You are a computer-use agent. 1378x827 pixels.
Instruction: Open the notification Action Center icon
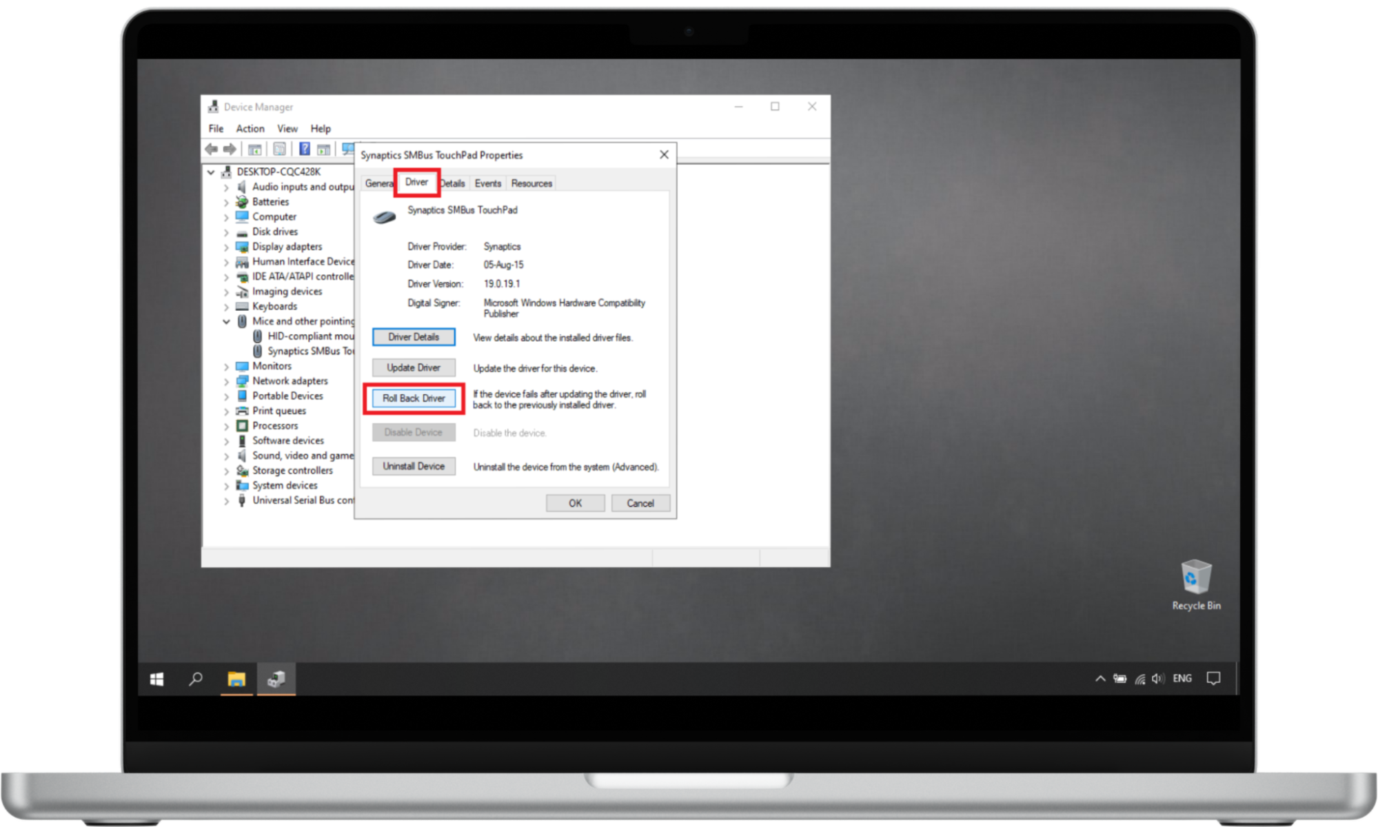click(1214, 679)
